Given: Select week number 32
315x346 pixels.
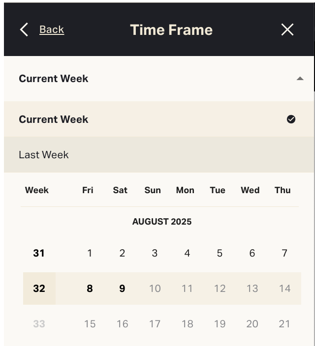Looking at the screenshot, I should click(39, 288).
